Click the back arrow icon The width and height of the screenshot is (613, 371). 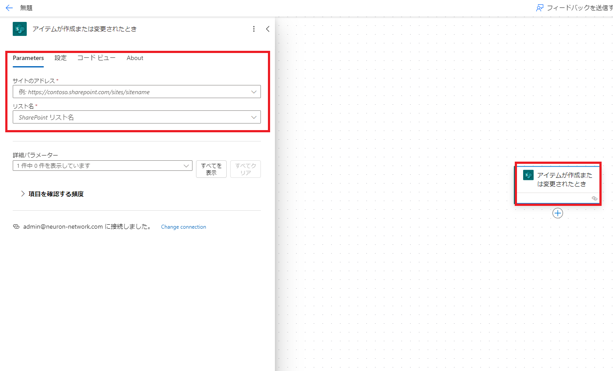[x=9, y=8]
